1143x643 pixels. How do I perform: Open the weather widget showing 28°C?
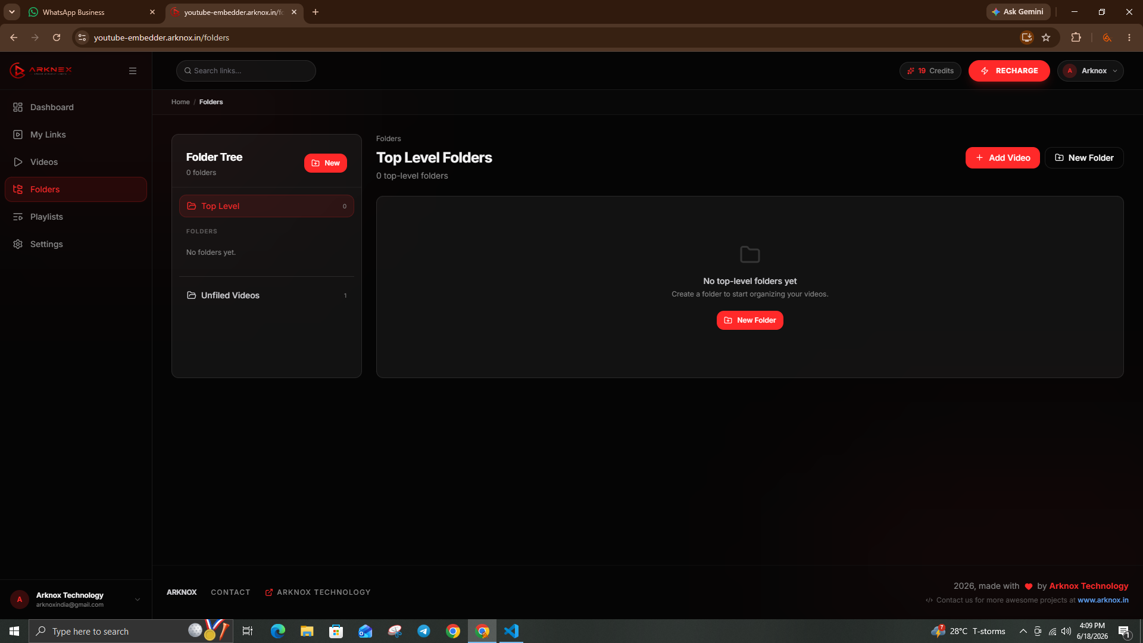[969, 631]
